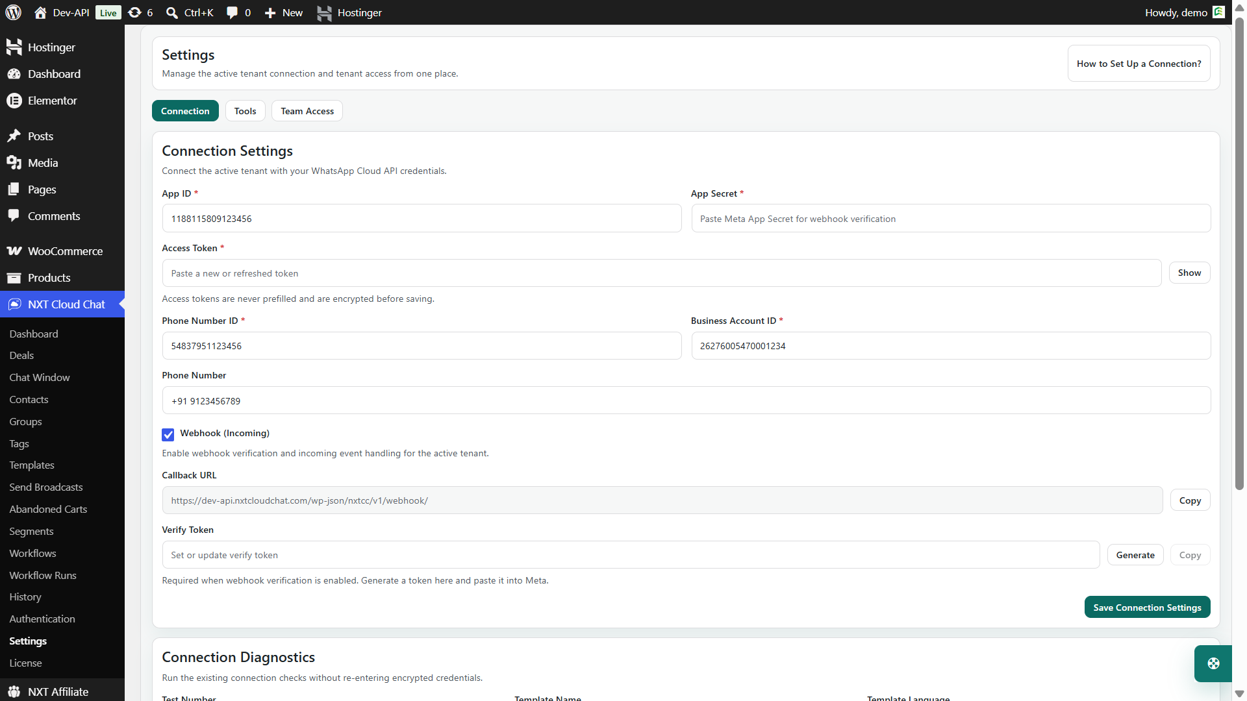Click the plus New icon
Screen dimensions: 1247x701
click(x=270, y=12)
